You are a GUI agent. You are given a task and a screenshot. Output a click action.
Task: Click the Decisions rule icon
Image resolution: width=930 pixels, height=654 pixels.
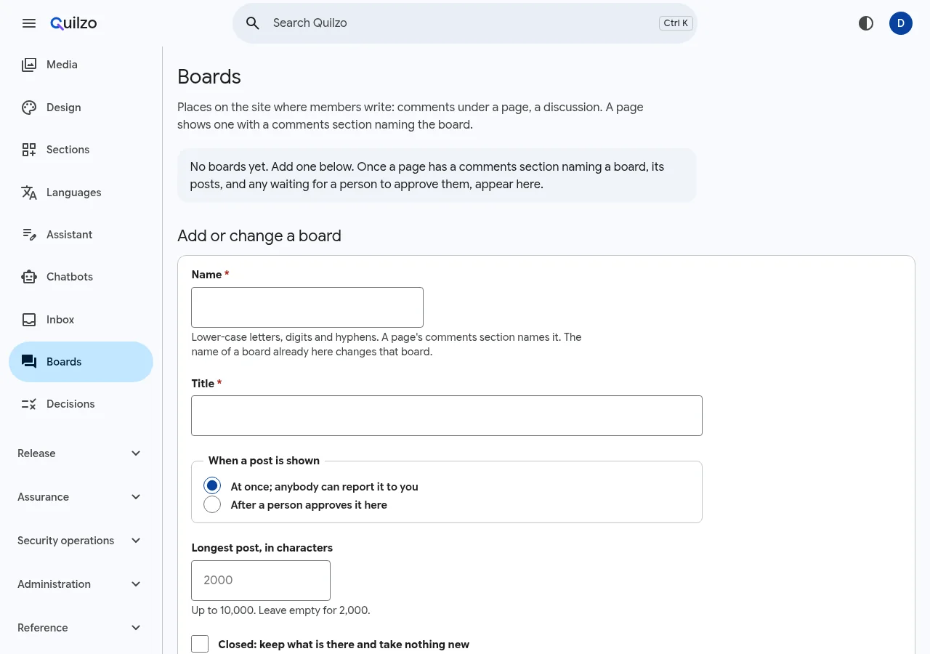tap(29, 404)
